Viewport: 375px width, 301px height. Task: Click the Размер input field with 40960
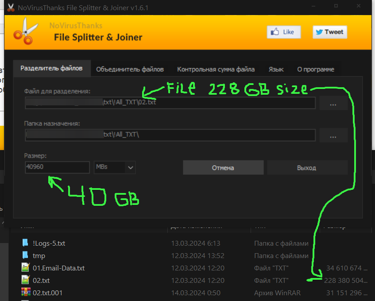tap(57, 167)
